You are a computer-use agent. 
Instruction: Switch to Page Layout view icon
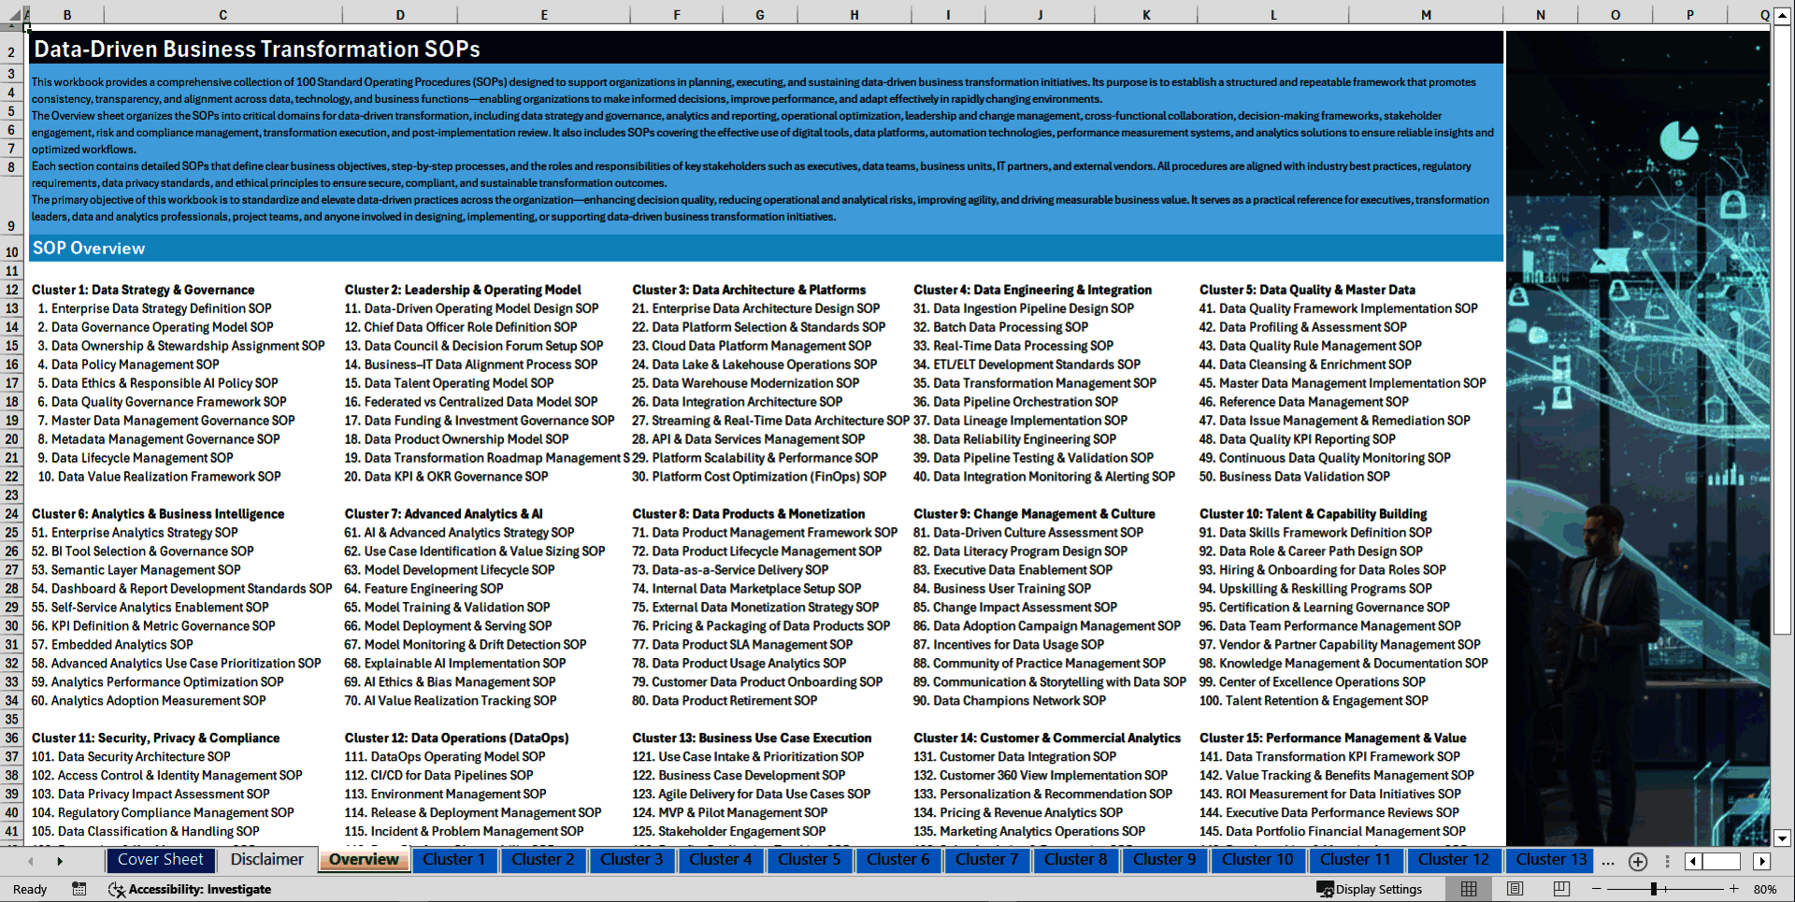(x=1514, y=889)
